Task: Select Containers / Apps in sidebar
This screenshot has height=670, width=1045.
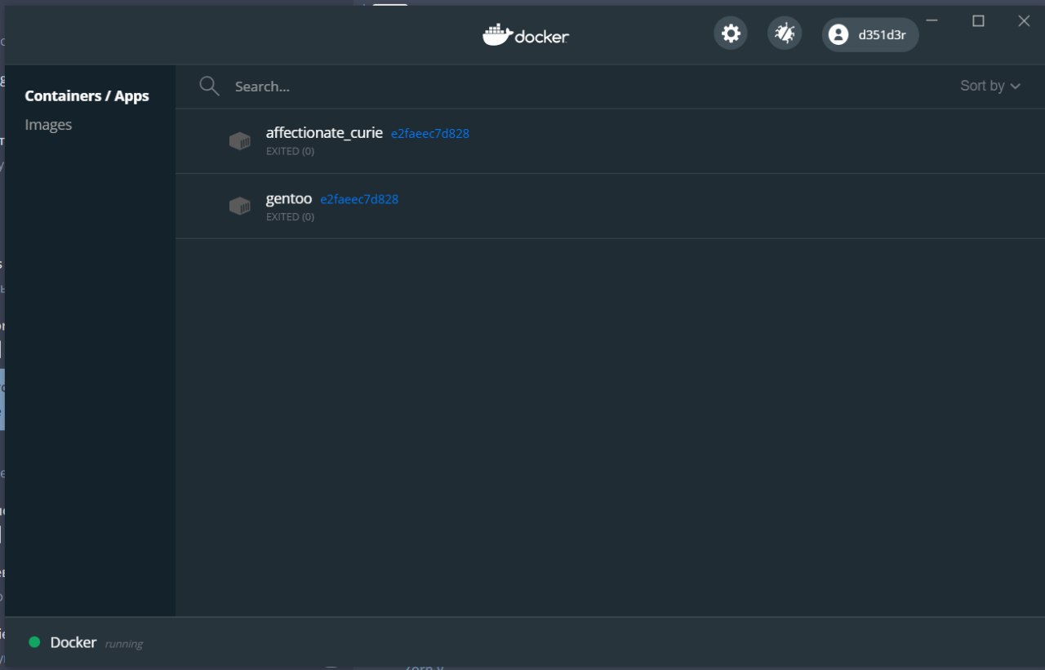Action: pos(87,95)
